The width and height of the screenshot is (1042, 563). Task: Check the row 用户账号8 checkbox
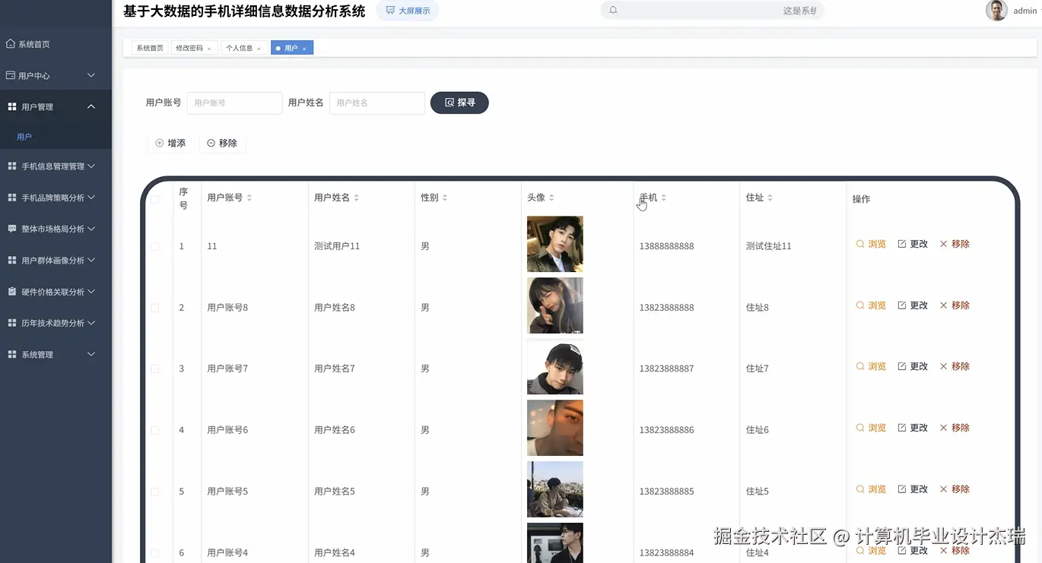pos(155,308)
